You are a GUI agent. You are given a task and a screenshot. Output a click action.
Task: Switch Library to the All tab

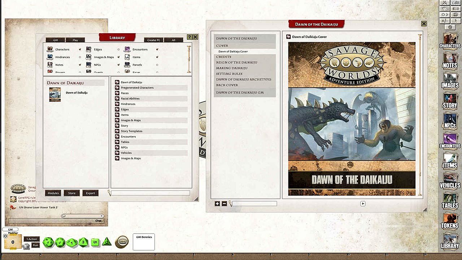click(x=173, y=40)
